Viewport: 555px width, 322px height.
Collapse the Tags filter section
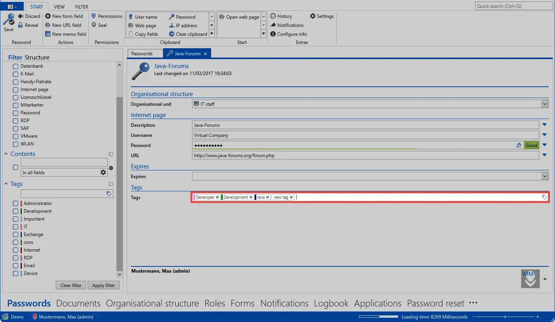[6, 184]
